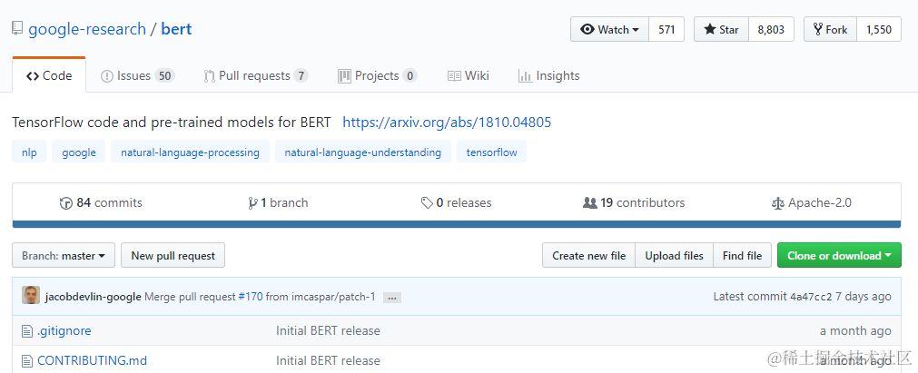918x373 pixels.
Task: Open the Watch notifications dropdown
Action: [609, 29]
